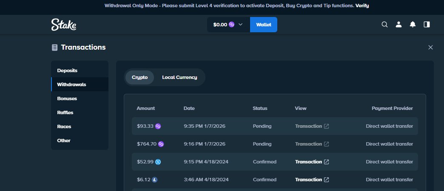Click the Amount column header
Viewport: 444px width, 191px height.
(x=146, y=109)
